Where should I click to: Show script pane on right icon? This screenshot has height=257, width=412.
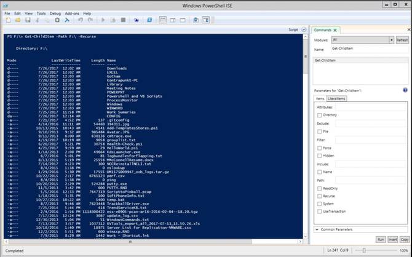[173, 20]
